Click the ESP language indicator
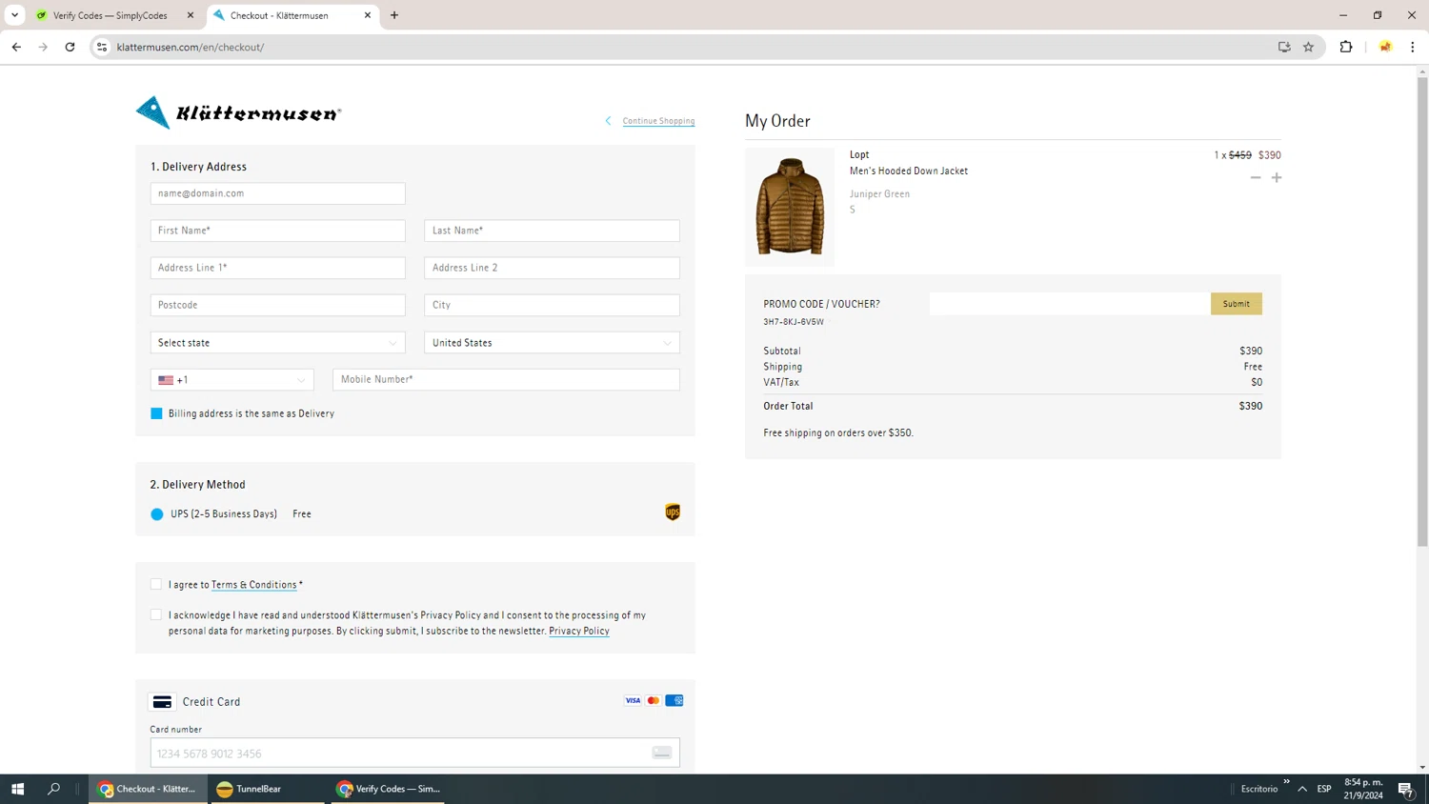The width and height of the screenshot is (1429, 804). click(1324, 789)
